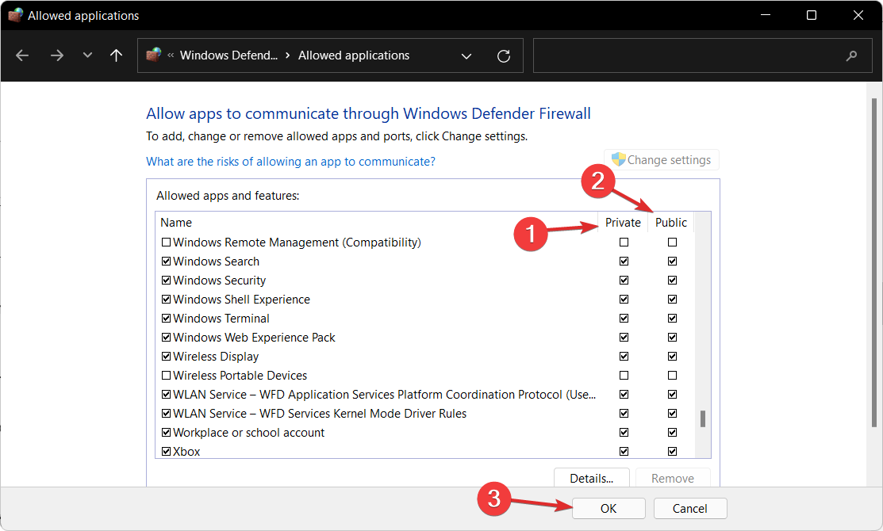Click the Remove button
The height and width of the screenshot is (531, 883).
tap(673, 478)
